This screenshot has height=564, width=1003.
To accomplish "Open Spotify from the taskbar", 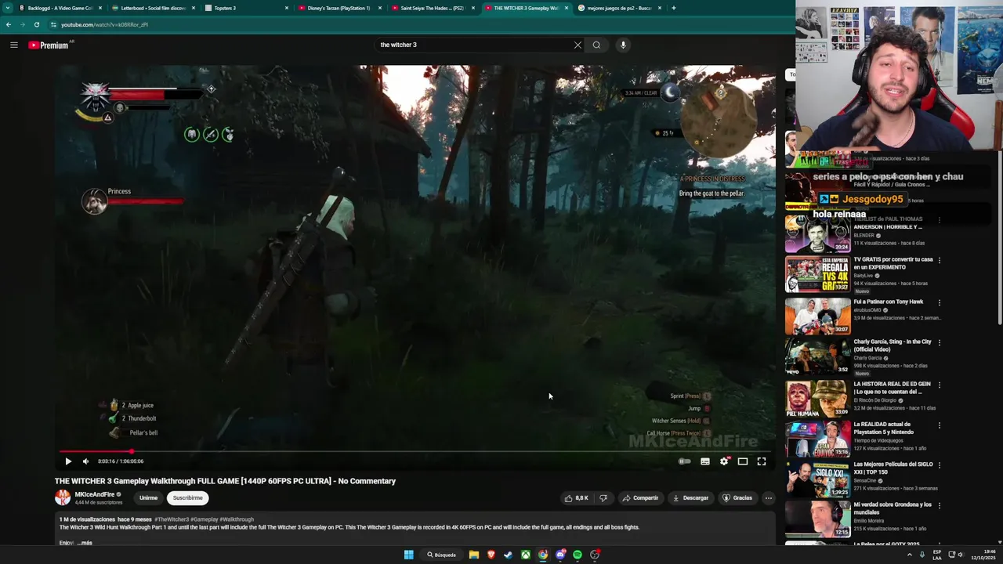I will point(578,555).
